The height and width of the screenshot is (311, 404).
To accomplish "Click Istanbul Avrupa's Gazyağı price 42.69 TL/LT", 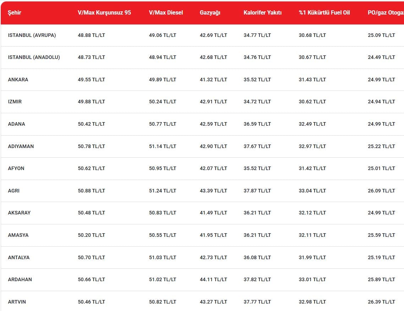I will (214, 35).
